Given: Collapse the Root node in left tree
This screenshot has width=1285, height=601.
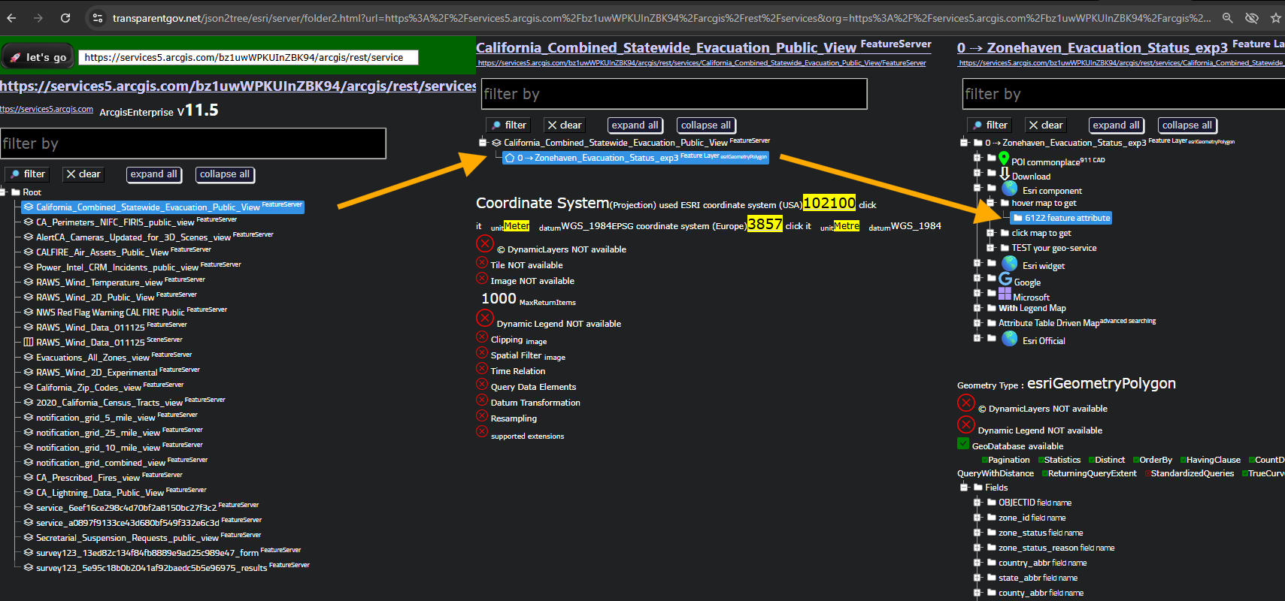Looking at the screenshot, I should 4,192.
